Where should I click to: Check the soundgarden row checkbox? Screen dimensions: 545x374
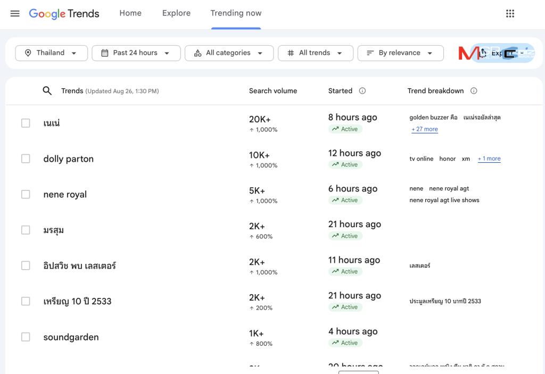(x=26, y=337)
